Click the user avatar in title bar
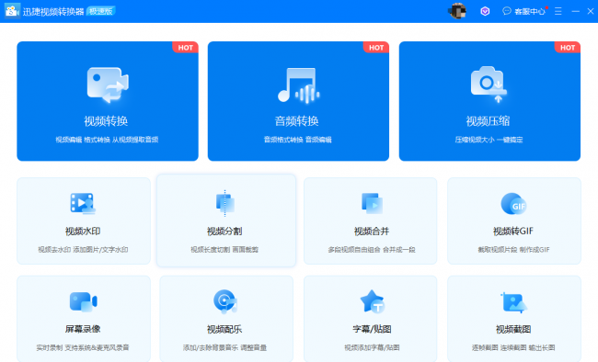Viewport: 598px width, 362px height. 457,11
